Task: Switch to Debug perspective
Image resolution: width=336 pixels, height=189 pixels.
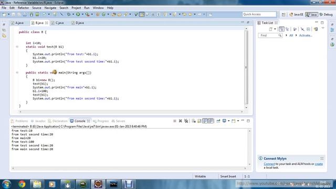Action: 326,15
